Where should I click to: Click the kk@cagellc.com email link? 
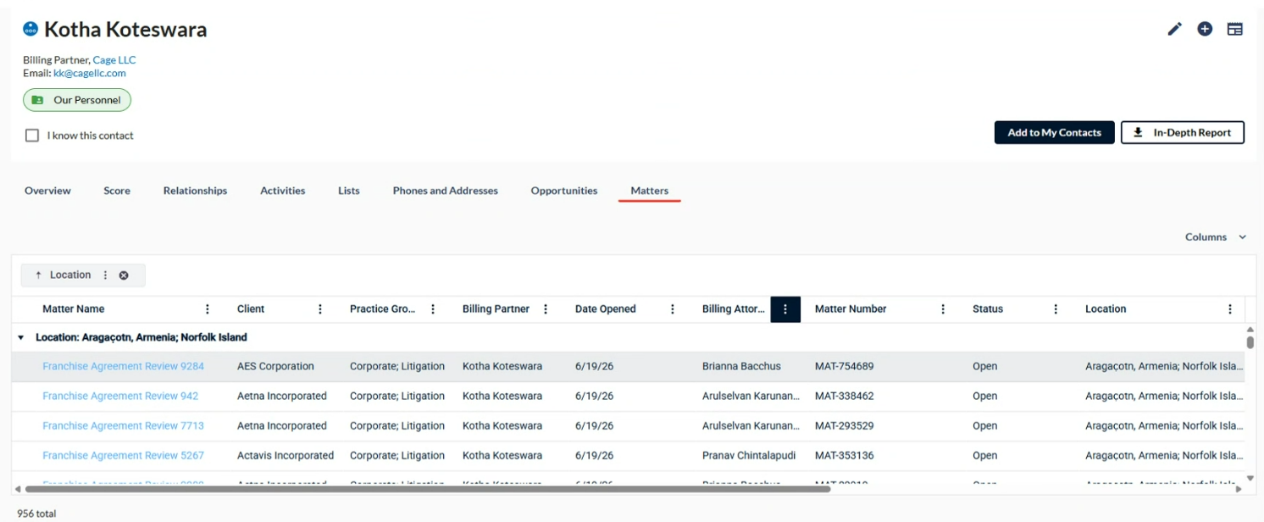click(90, 73)
